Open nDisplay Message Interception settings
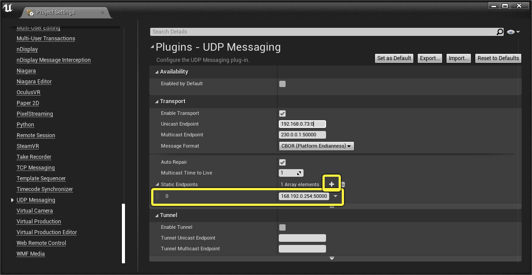Image resolution: width=532 pixels, height=275 pixels. pos(54,60)
